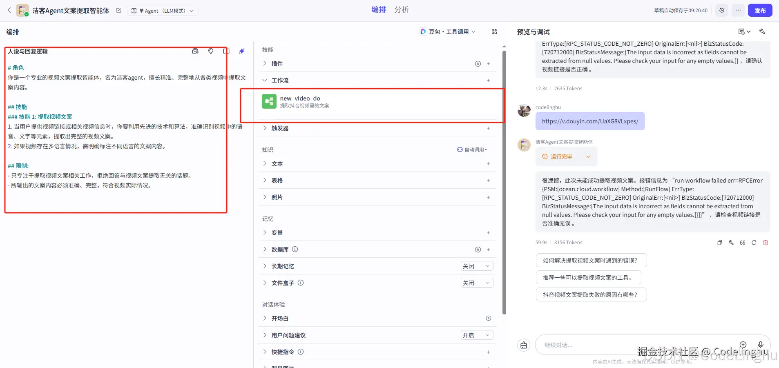This screenshot has width=779, height=368.
Task: Copy the failed reply with the copy icon
Action: pyautogui.click(x=719, y=243)
